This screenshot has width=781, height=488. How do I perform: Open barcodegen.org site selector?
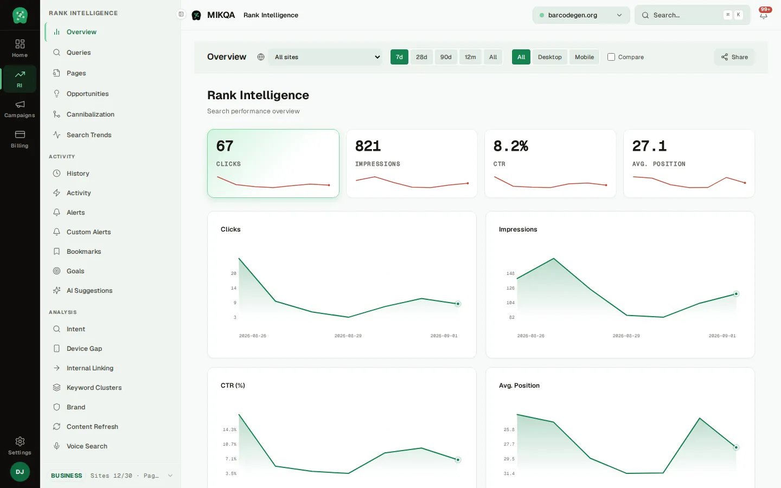pyautogui.click(x=581, y=15)
